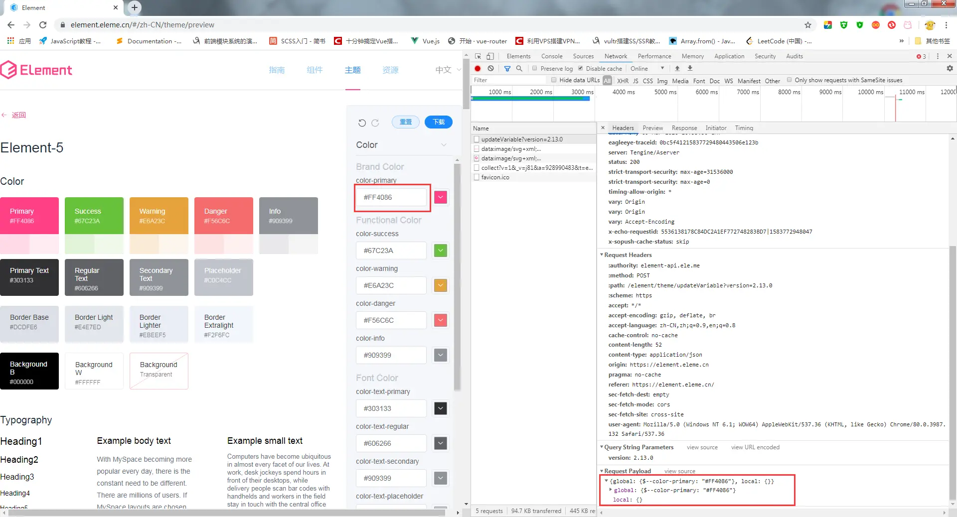Open the 中文 language dropdown

pos(448,70)
